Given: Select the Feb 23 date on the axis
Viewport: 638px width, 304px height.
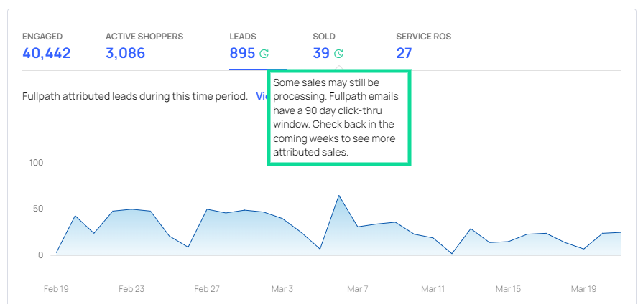Looking at the screenshot, I should coord(131,289).
